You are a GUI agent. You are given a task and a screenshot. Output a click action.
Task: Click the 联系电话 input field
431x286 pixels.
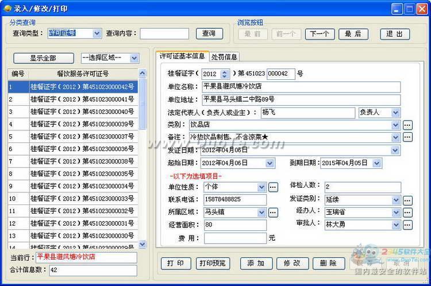coord(235,200)
